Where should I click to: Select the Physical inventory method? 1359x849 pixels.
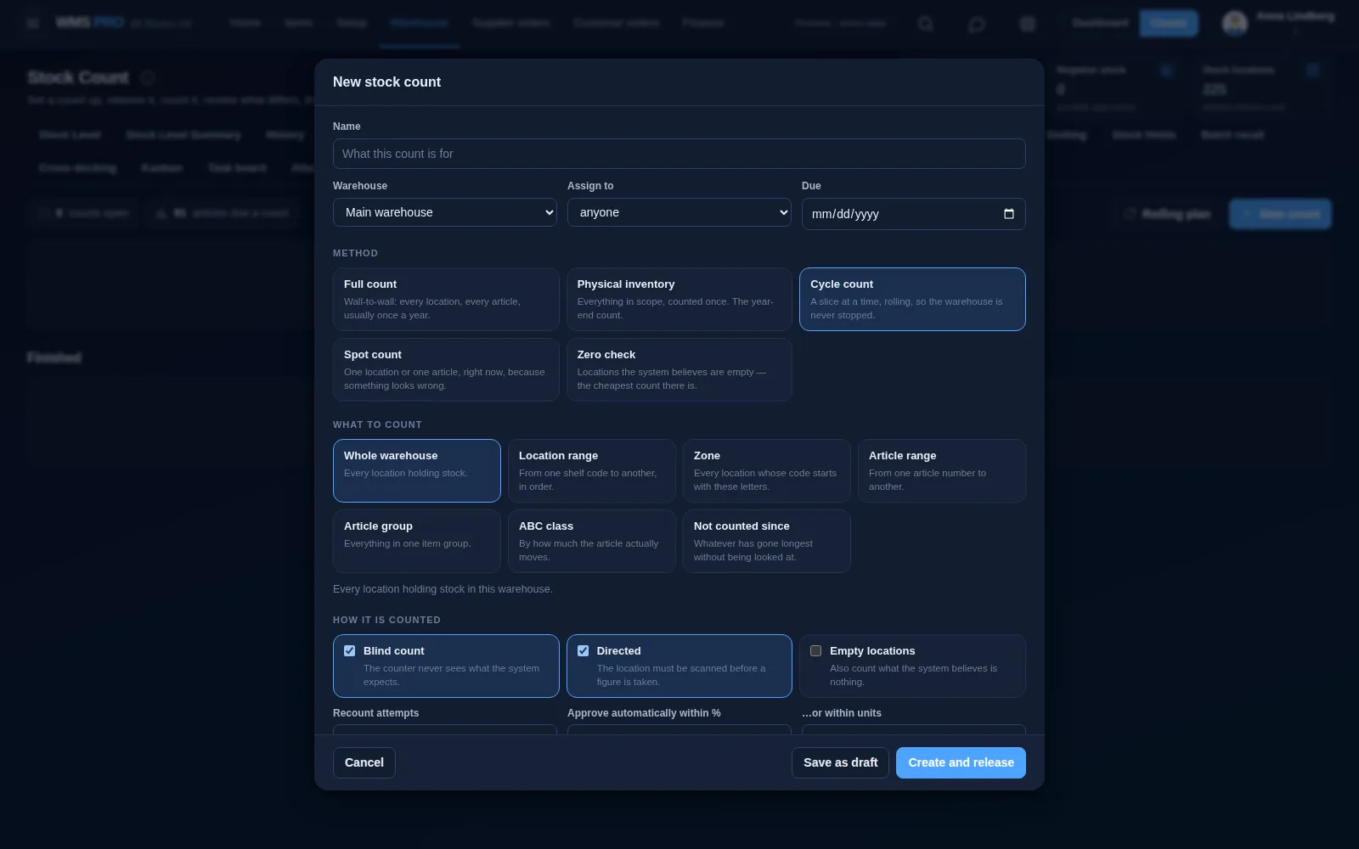tap(679, 300)
